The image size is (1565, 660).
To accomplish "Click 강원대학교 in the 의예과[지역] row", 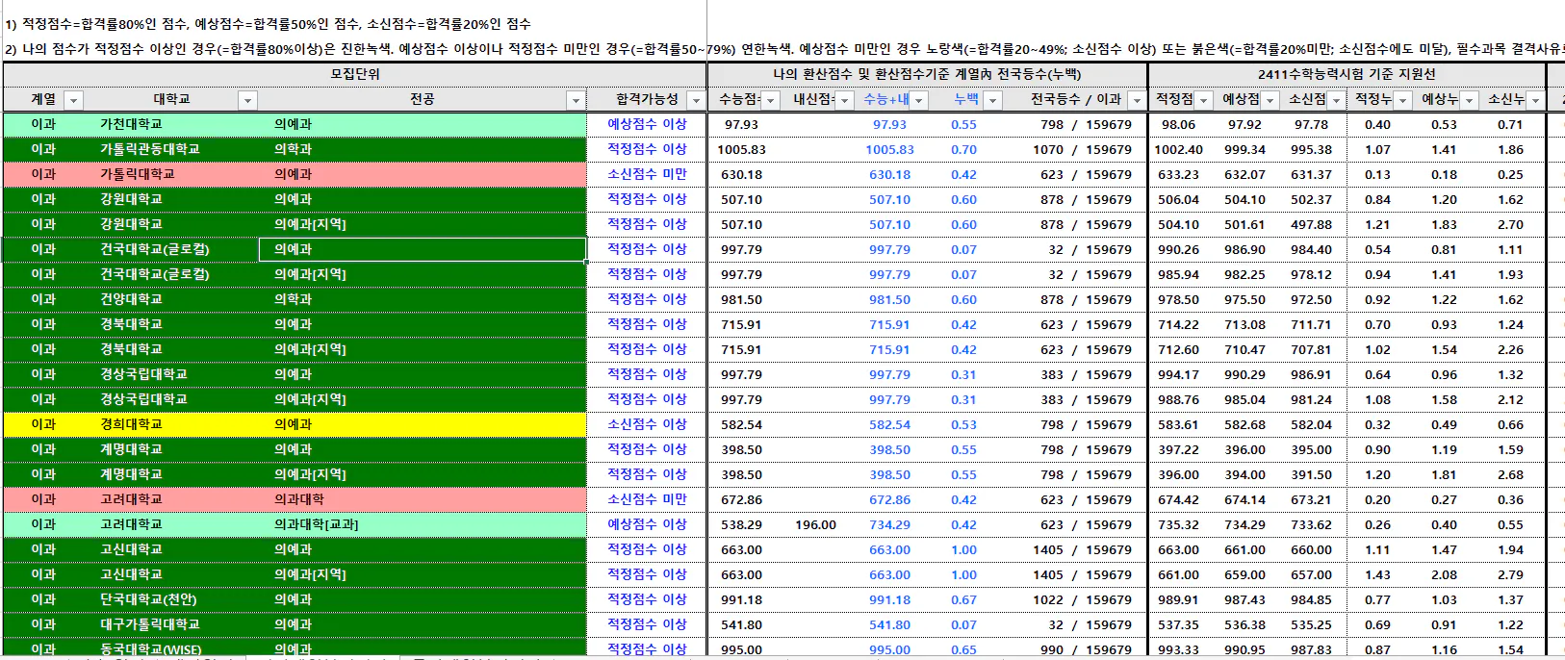I will click(x=131, y=224).
